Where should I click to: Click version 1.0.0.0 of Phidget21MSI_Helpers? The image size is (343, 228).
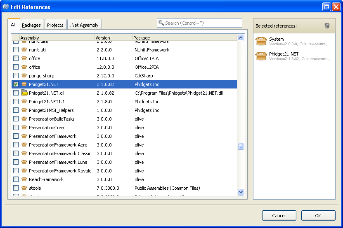click(104, 110)
